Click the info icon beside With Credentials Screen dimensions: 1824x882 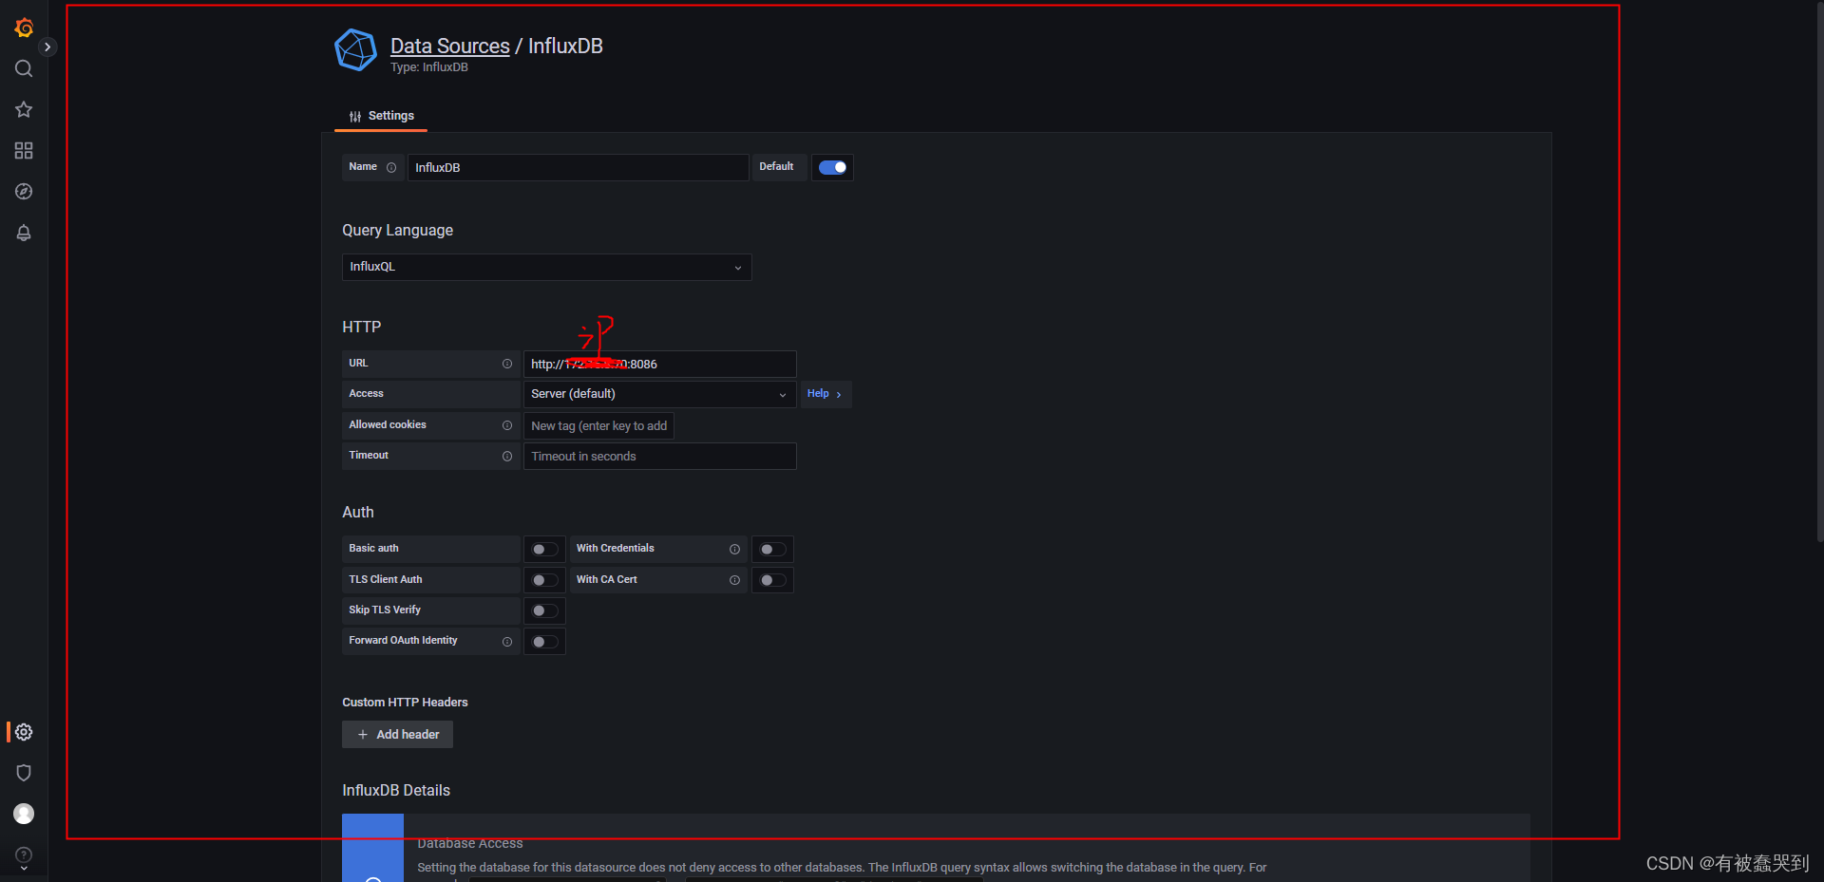pyautogui.click(x=734, y=549)
